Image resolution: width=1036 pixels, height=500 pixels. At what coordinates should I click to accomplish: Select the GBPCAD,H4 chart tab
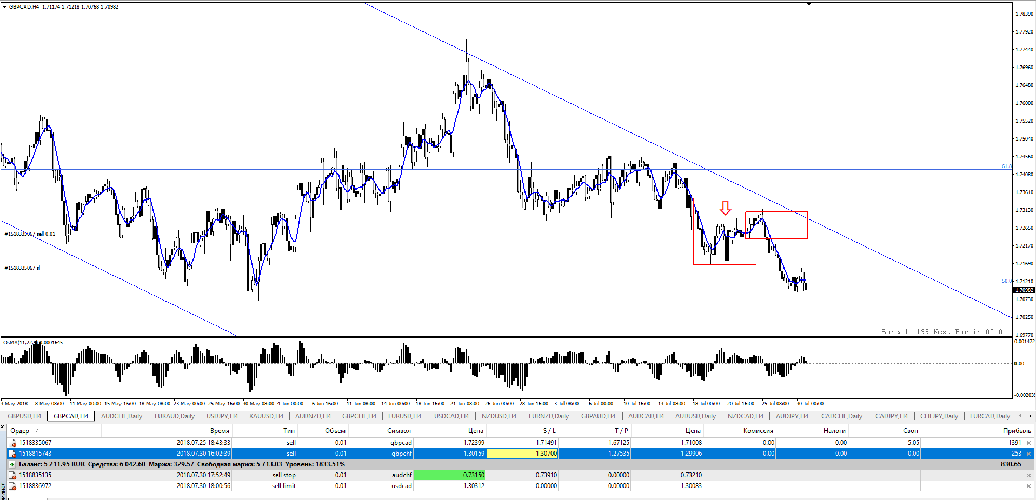tap(71, 416)
